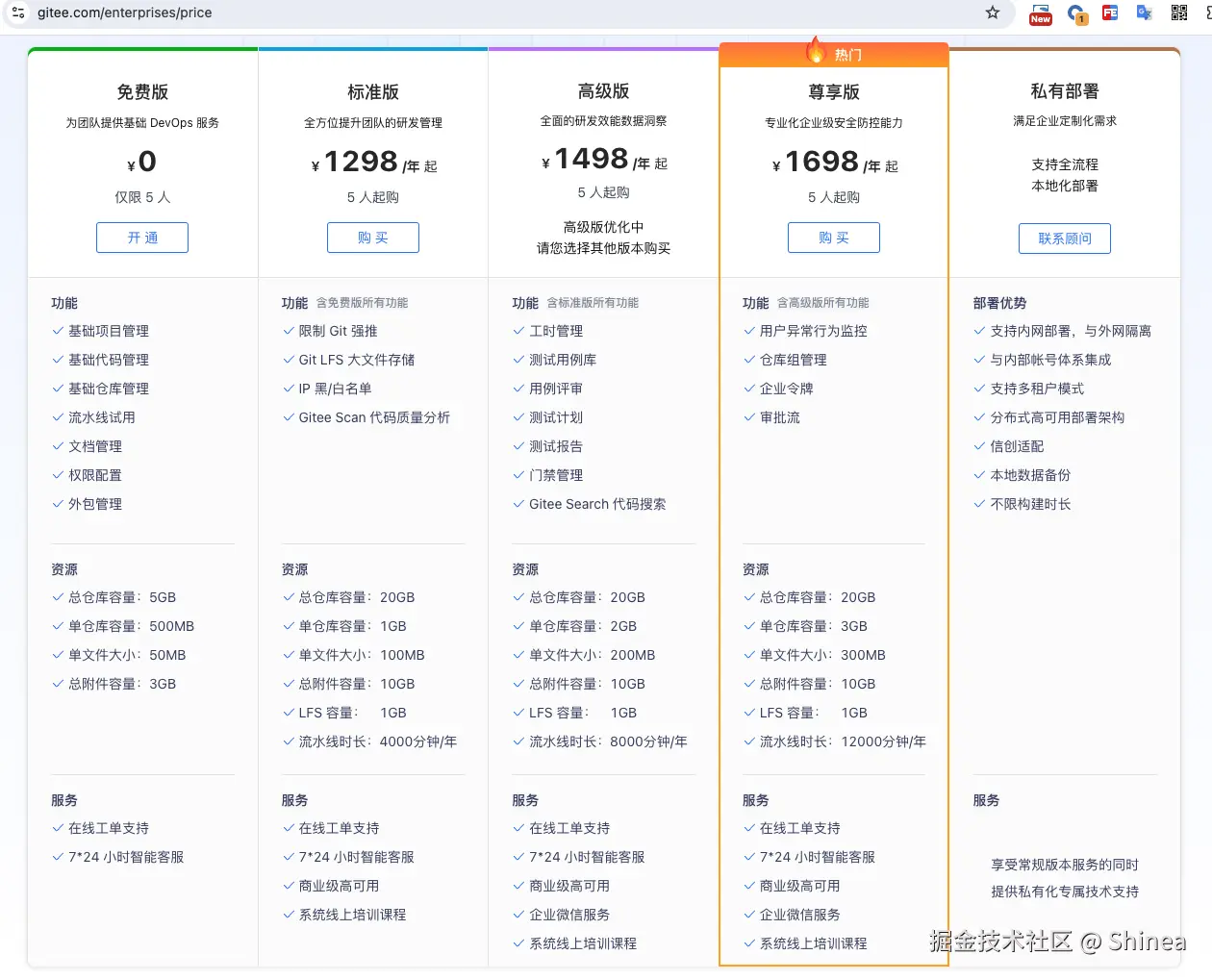Click 单文件大小: 100MB entry
Viewport: 1212px width, 980px height.
pos(362,655)
